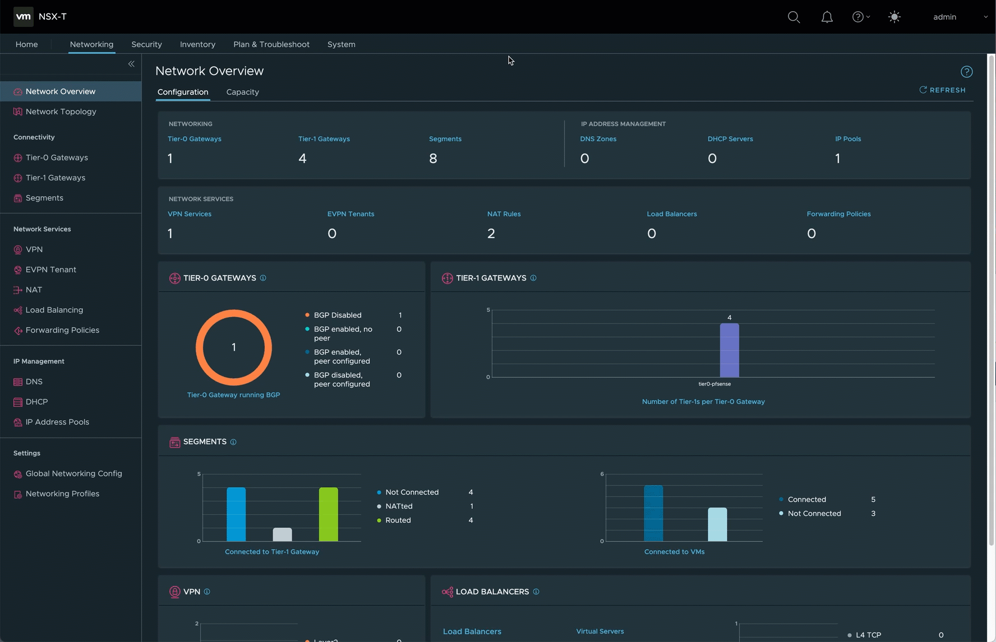Viewport: 996px width, 642px height.
Task: Click the page help question icon
Action: point(966,72)
